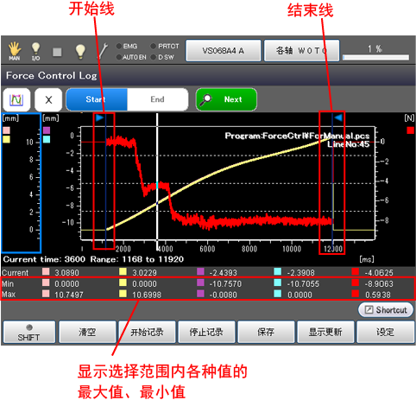
Task: Click the wrench tool icon
Action: tap(102, 51)
